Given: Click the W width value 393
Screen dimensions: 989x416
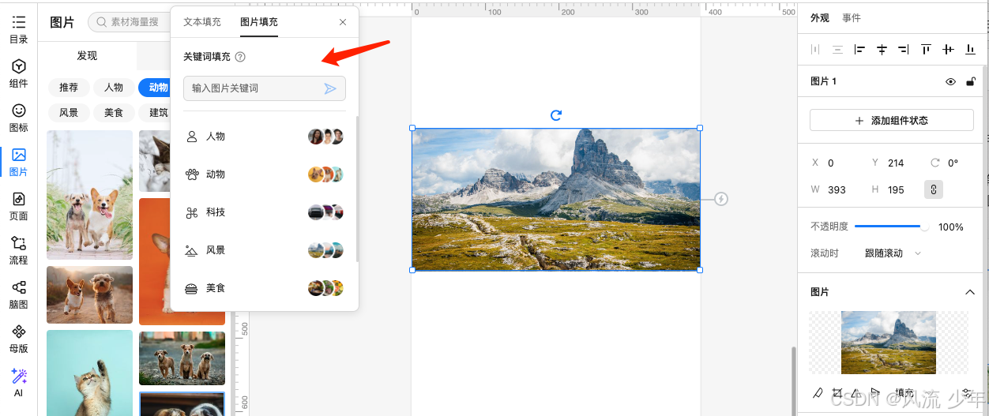Looking at the screenshot, I should click(x=837, y=189).
